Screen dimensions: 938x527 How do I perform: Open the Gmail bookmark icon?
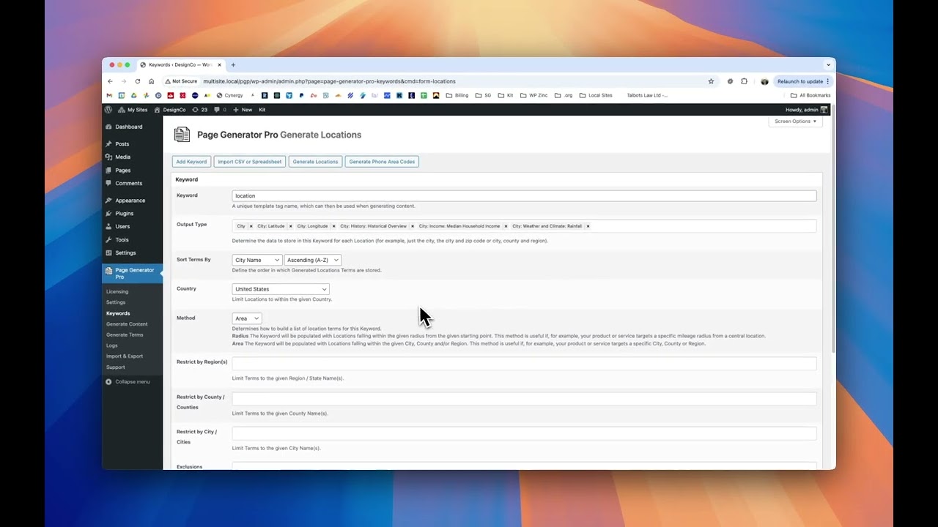(x=110, y=95)
